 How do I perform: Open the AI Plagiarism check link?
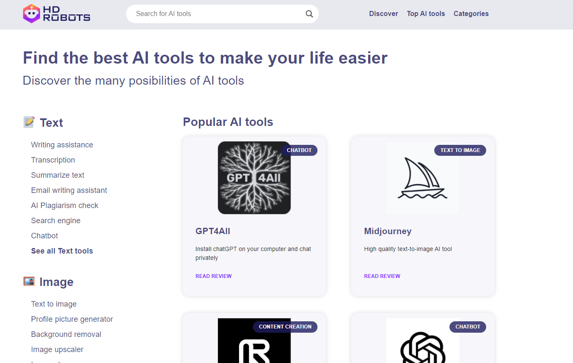click(x=65, y=206)
